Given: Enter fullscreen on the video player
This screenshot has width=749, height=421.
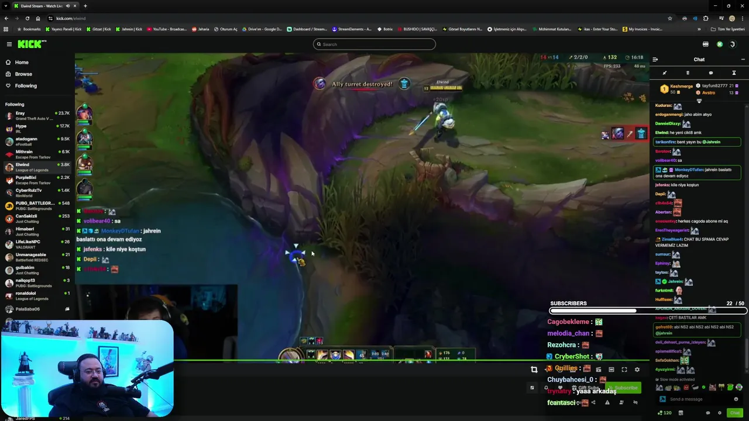Looking at the screenshot, I should [624, 370].
